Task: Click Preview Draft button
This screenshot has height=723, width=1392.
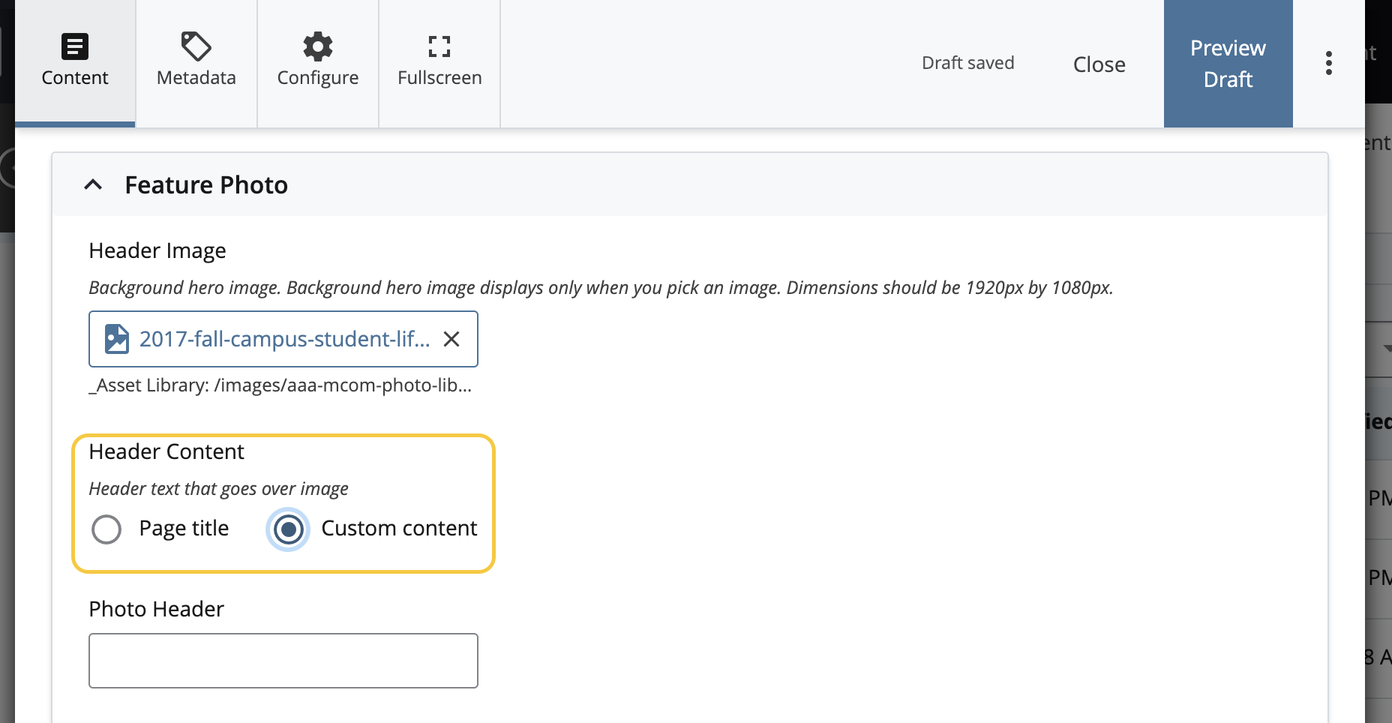Action: [x=1228, y=64]
